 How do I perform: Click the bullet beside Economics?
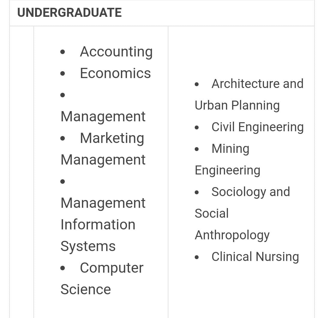click(x=63, y=73)
